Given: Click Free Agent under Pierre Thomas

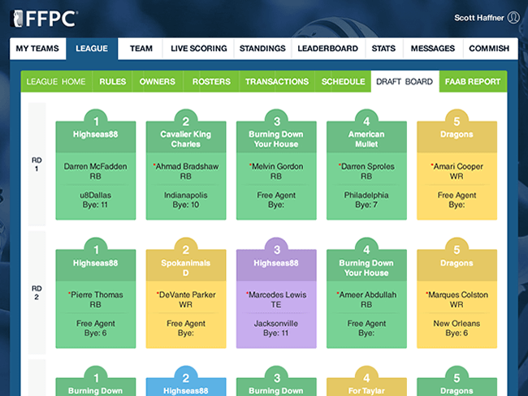Looking at the screenshot, I should [96, 323].
